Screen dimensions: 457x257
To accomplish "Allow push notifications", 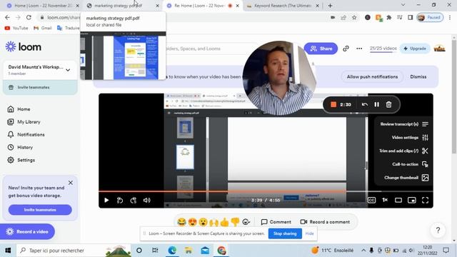I will coord(372,77).
